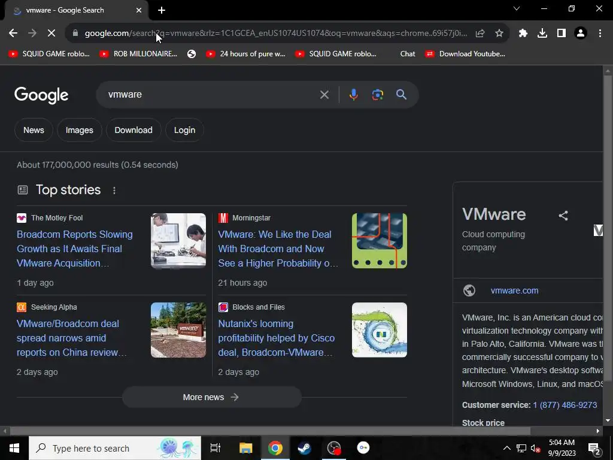Viewport: 613px width, 460px height.
Task: Bookmark this page with the star icon
Action: 499,34
